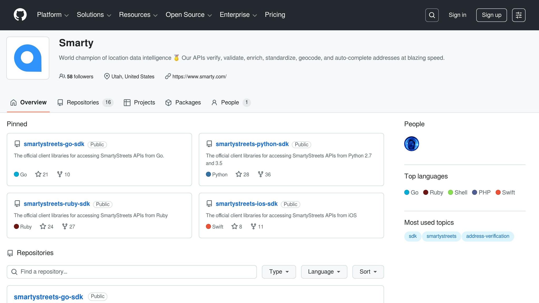Expand the Open Source menu
Screen dimensions: 539x303
[188, 15]
